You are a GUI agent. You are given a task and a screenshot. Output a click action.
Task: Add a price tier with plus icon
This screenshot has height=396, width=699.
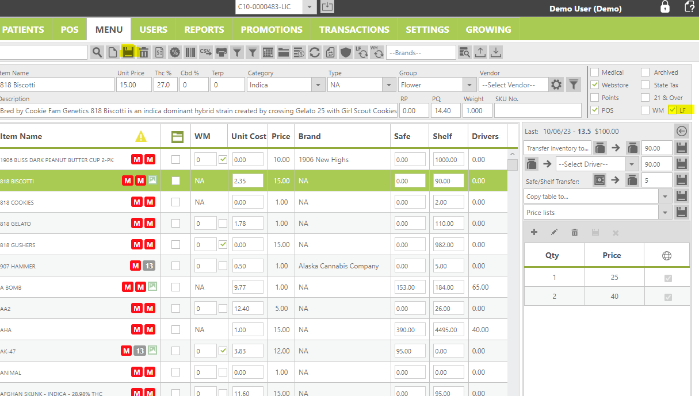pyautogui.click(x=534, y=232)
